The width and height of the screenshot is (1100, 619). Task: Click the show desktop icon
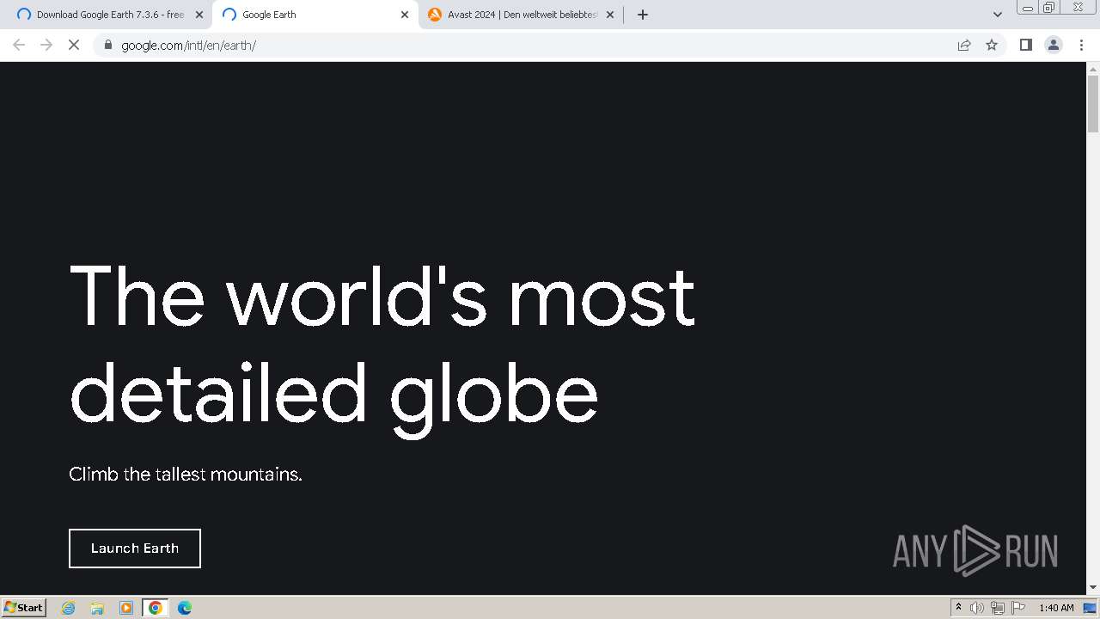click(1090, 608)
